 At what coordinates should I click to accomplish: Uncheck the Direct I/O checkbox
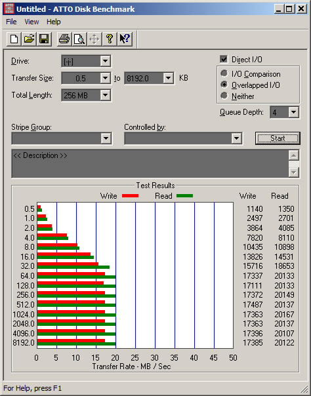click(x=224, y=60)
